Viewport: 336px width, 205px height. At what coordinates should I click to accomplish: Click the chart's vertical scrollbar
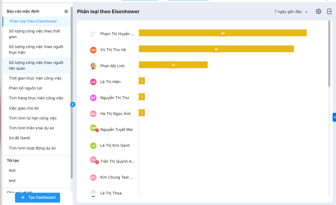(329, 54)
